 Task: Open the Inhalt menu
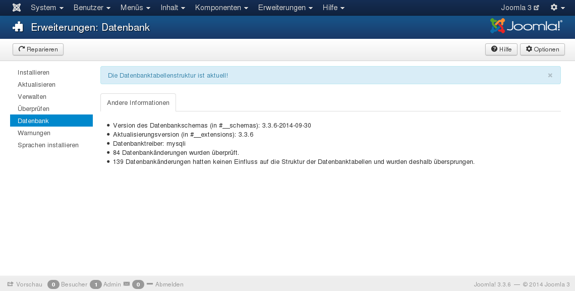tap(172, 8)
